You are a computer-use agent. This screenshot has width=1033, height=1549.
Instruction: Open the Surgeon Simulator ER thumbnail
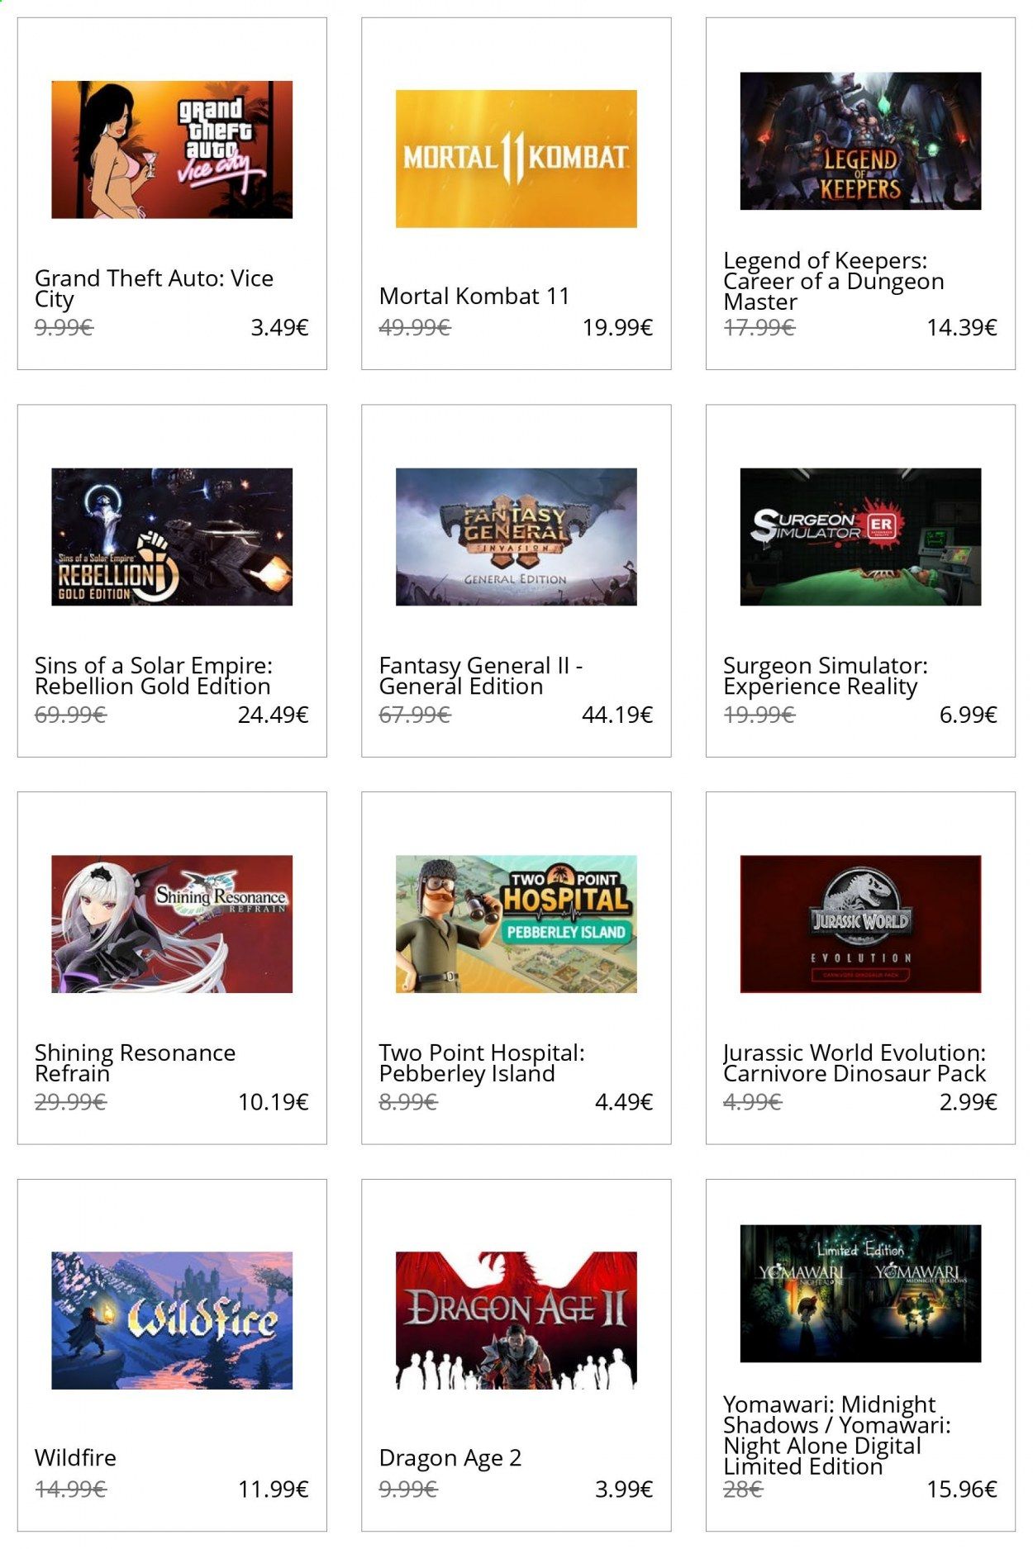860,537
